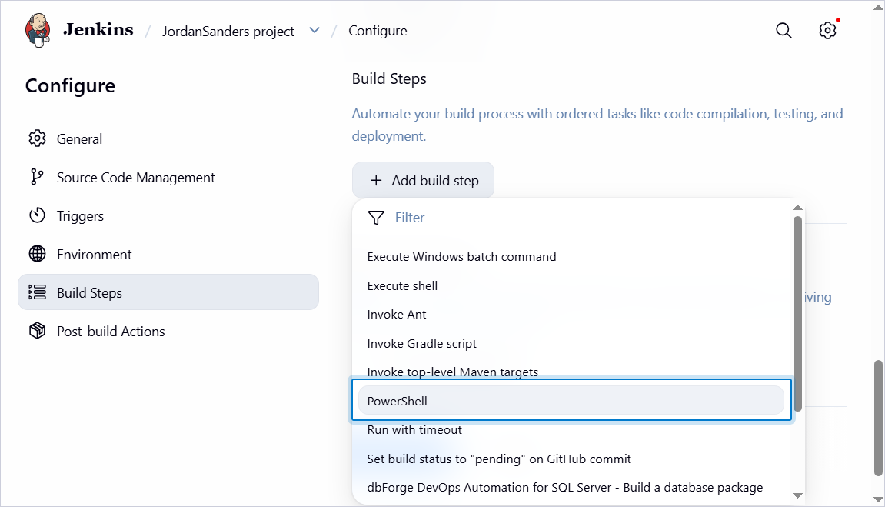Select Invoke Gradle script

coord(571,343)
